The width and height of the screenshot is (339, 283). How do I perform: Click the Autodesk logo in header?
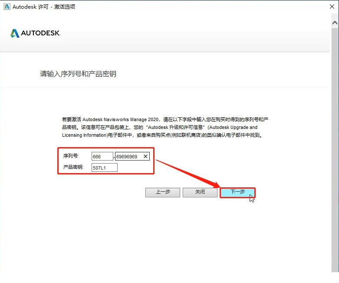point(36,33)
